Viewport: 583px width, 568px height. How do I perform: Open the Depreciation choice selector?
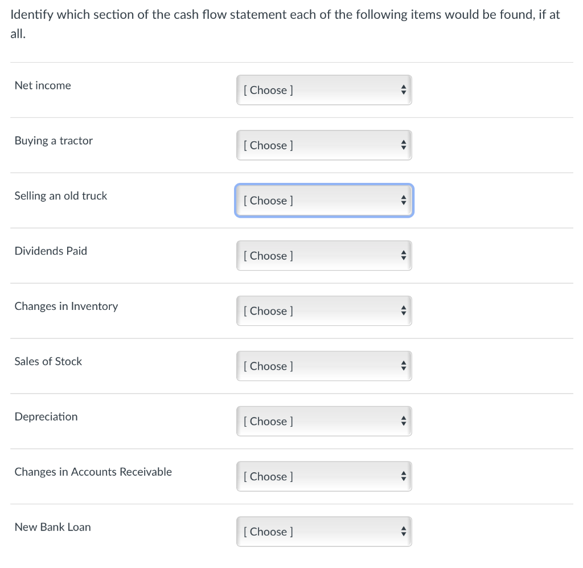click(323, 421)
